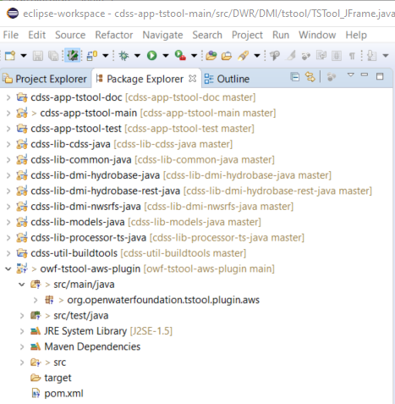Close the Package Explorer tab
Viewport: 395px width, 404px height.
(192, 78)
